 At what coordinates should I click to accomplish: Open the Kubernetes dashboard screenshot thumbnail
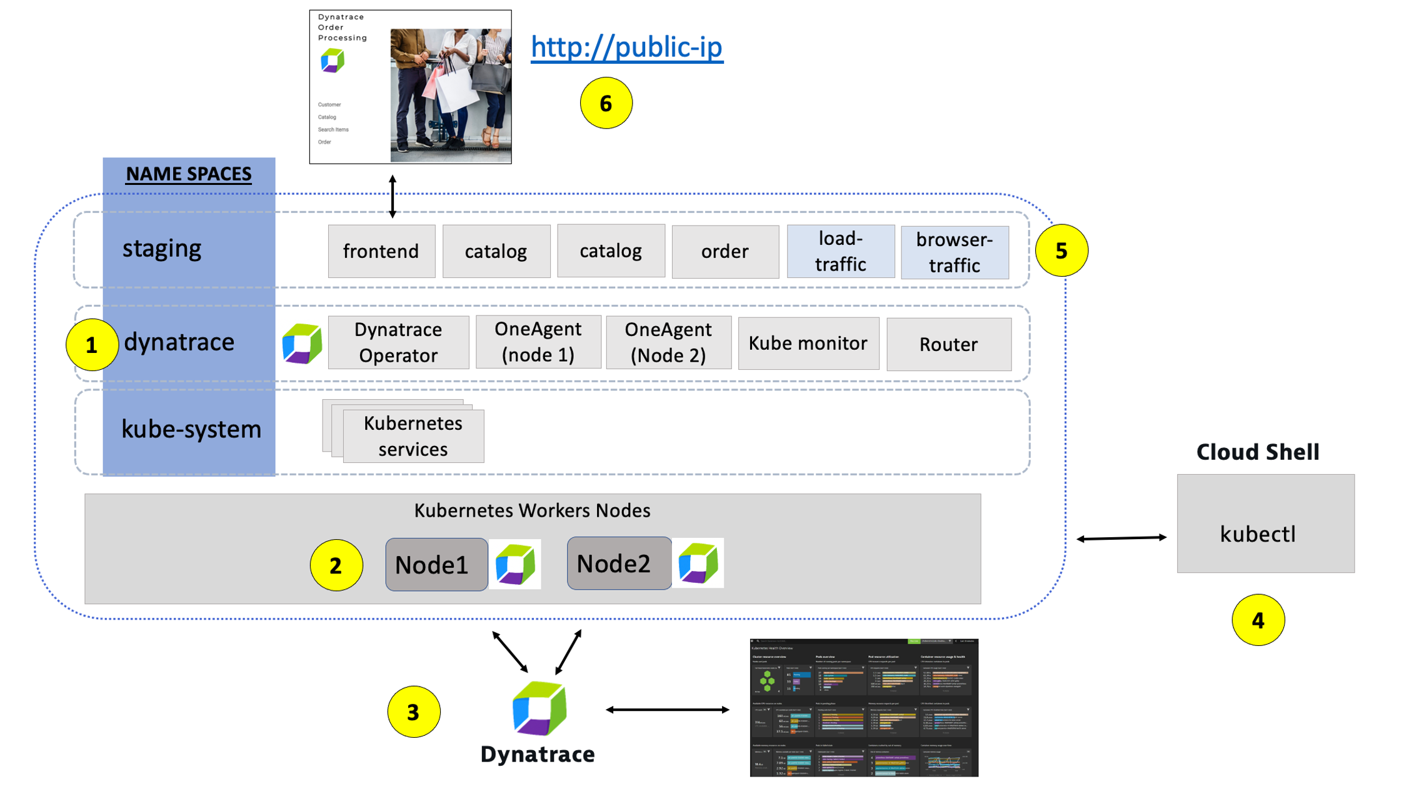pos(863,707)
